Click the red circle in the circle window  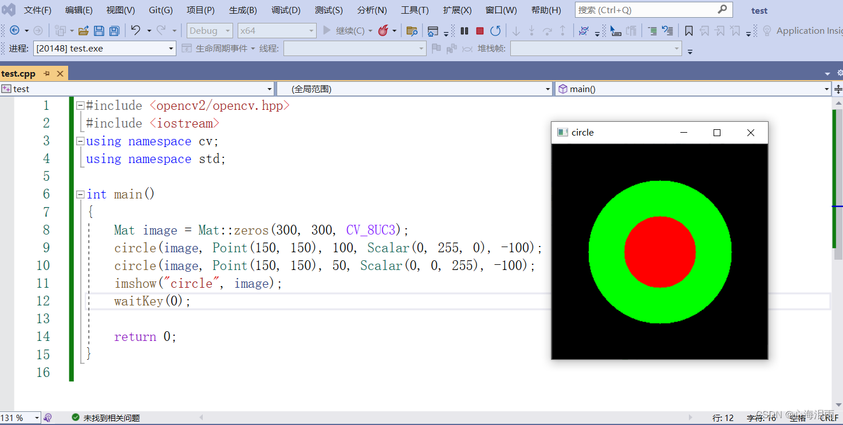pyautogui.click(x=660, y=252)
